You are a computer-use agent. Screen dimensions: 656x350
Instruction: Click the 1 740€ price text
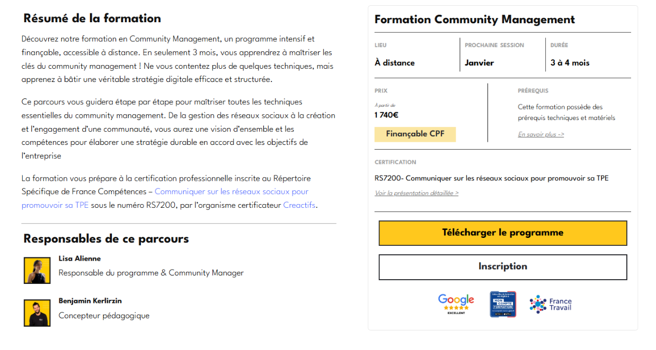(x=387, y=115)
